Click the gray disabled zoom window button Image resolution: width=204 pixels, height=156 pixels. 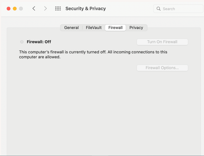(x=21, y=8)
